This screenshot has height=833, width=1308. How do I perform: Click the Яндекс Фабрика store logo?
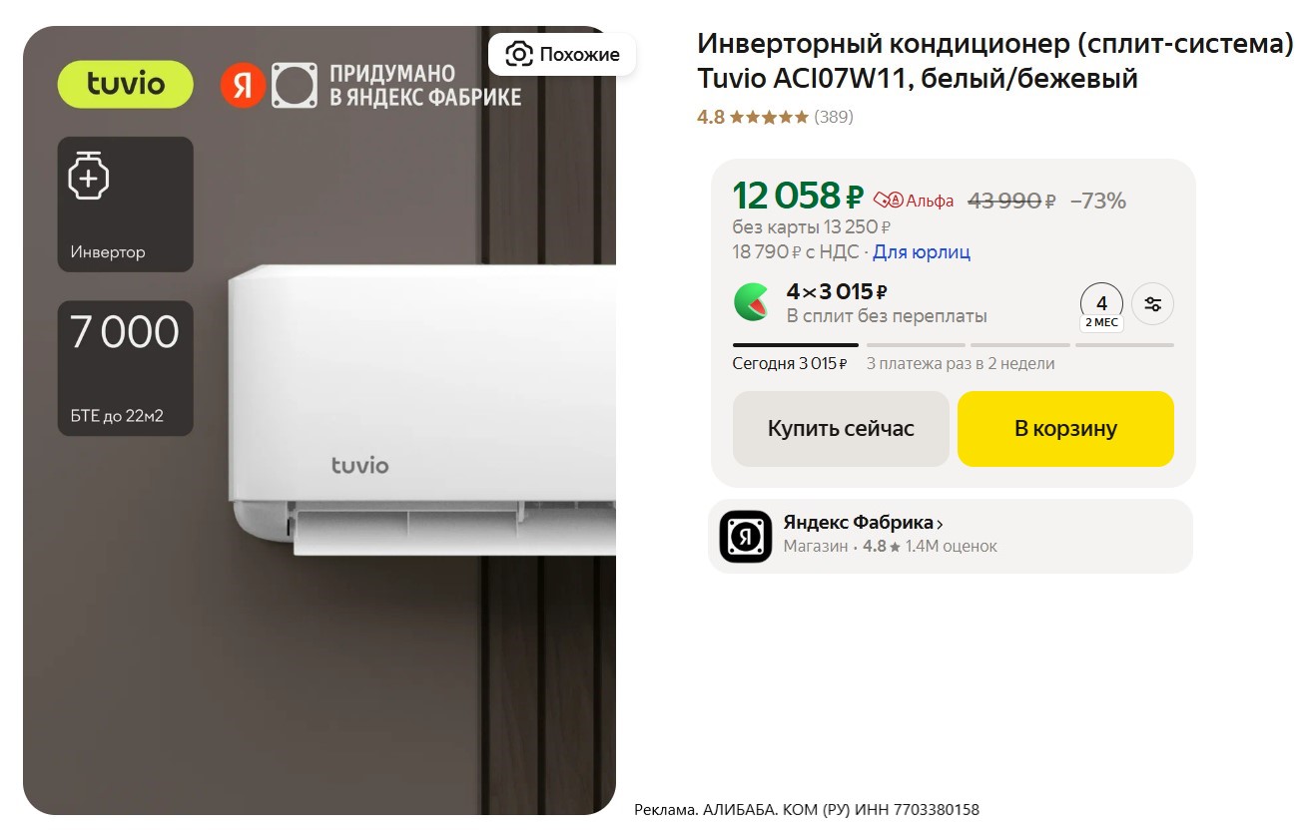(x=746, y=537)
